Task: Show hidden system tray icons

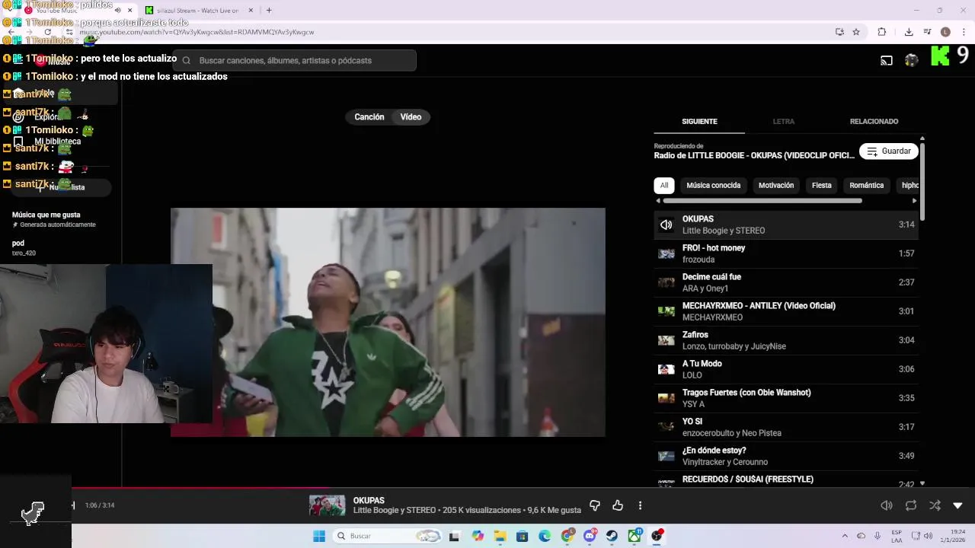Action: tap(845, 536)
